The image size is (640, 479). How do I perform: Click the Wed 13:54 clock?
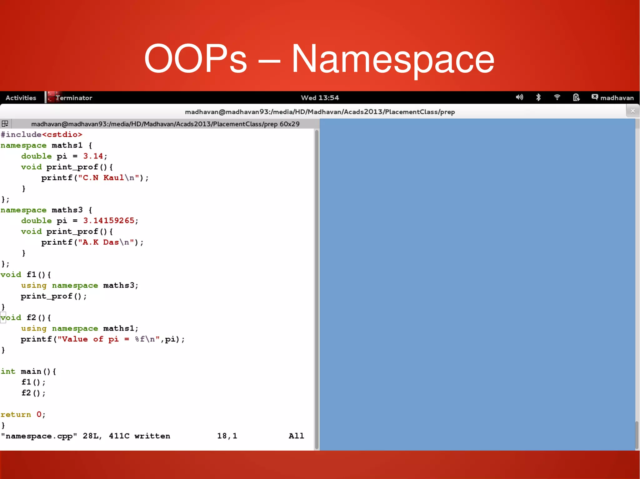(320, 98)
